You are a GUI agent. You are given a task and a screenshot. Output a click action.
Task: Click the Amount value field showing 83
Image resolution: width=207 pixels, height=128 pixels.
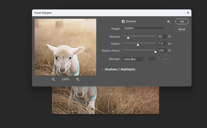[162, 36]
